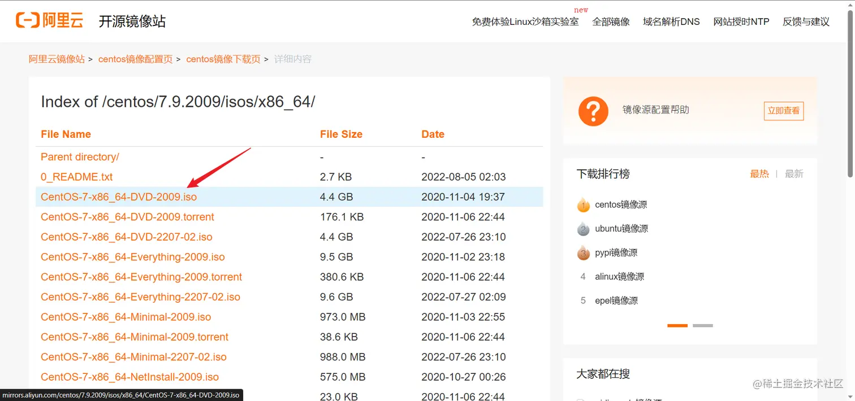Open centos镜像源 in download ranking
This screenshot has width=855, height=401.
point(621,204)
